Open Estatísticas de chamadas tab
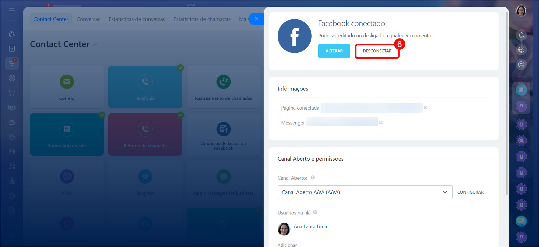 pos(202,19)
